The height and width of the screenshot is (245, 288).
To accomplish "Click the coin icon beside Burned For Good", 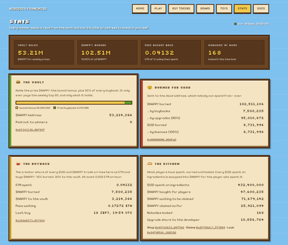I will (x=150, y=87).
